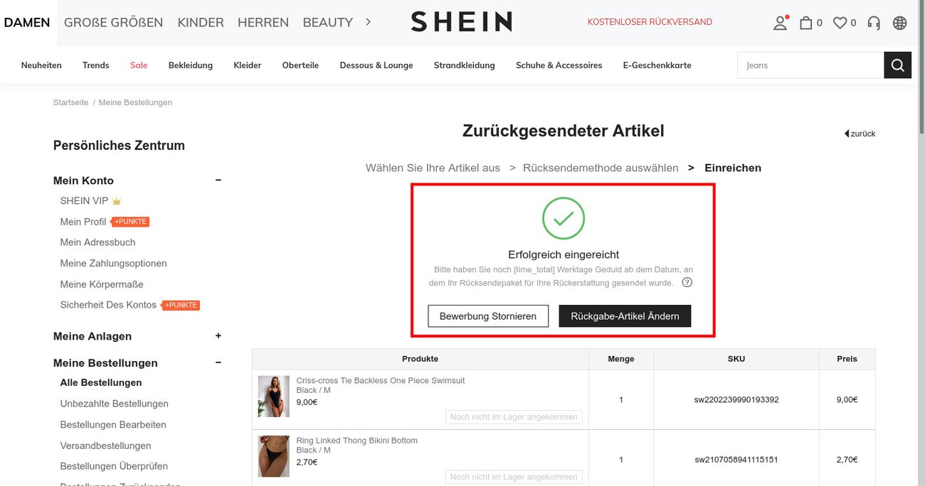This screenshot has height=486, width=925.
Task: View the shopping cart icon
Action: tap(806, 22)
